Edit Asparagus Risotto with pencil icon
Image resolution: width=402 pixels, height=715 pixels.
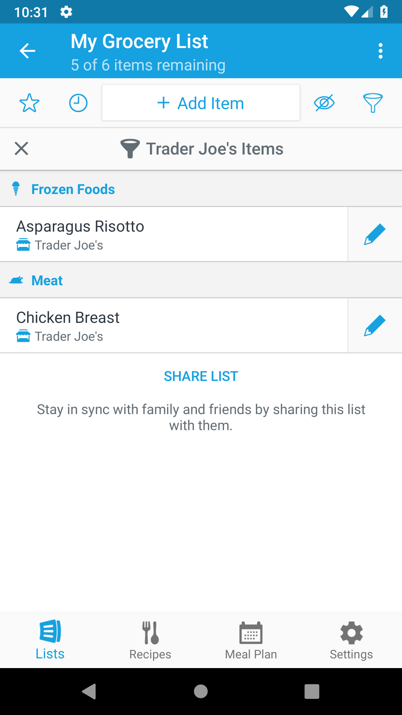point(374,234)
